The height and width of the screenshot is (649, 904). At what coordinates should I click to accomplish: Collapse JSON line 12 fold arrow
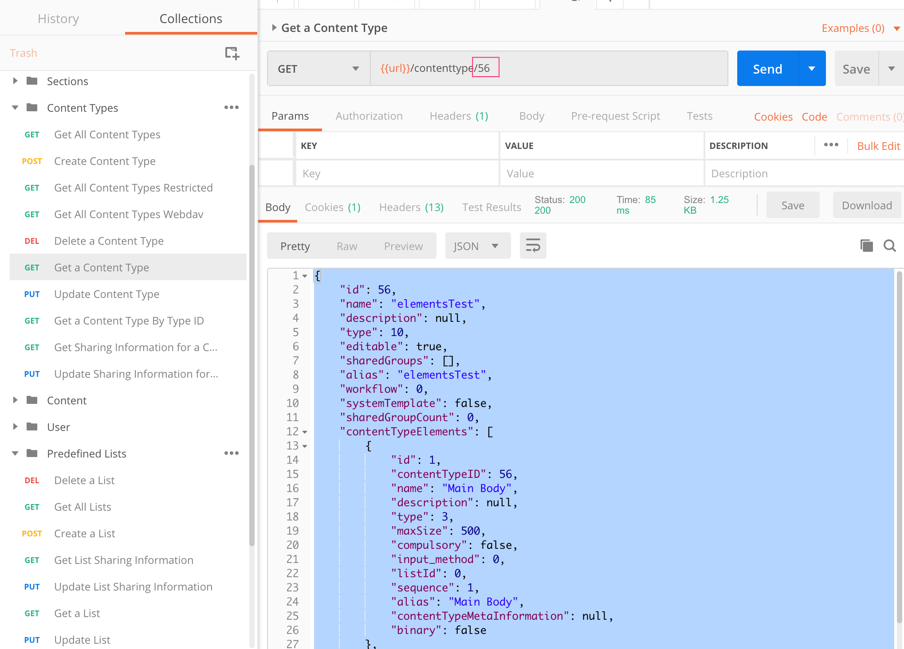(305, 432)
